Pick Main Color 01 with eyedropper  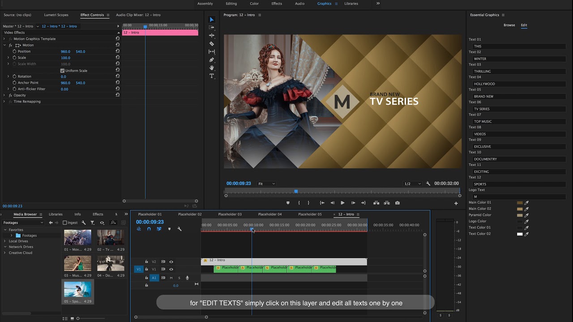526,203
